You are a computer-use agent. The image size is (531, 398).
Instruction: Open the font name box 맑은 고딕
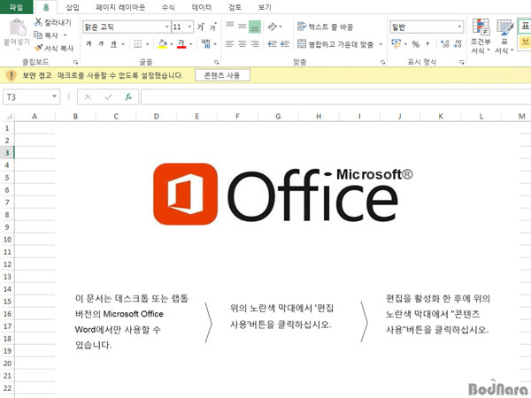[x=127, y=27]
